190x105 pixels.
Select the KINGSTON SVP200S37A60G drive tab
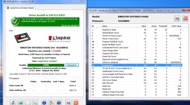(x=21, y=8)
